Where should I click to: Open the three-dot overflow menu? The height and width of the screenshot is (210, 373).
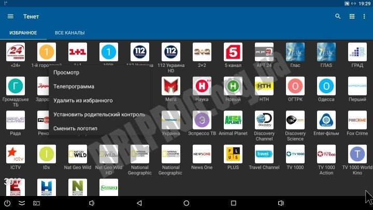pyautogui.click(x=365, y=16)
